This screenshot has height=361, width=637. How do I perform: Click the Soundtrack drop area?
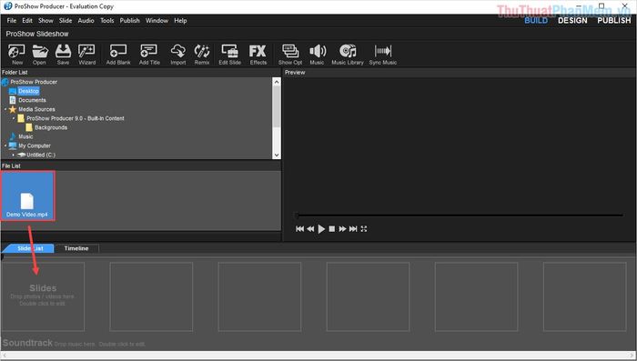(73, 344)
